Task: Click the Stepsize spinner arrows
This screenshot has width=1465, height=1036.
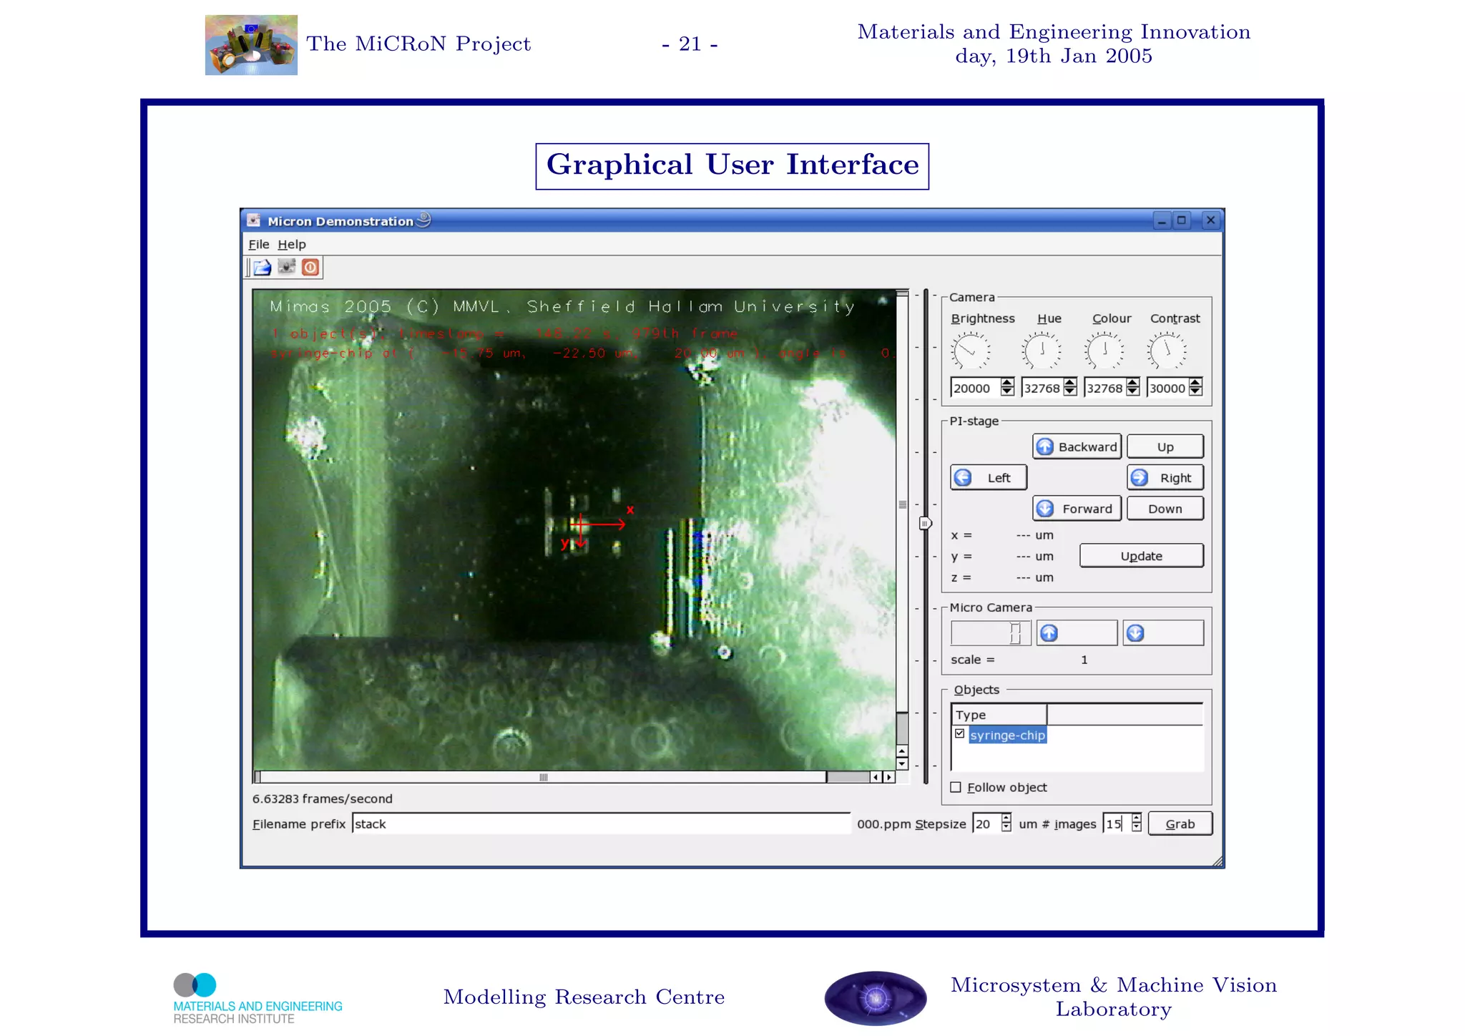Action: (1006, 824)
